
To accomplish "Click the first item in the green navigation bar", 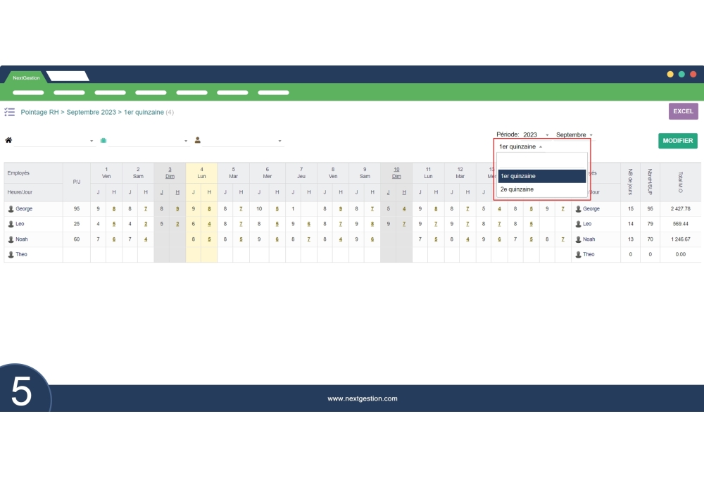I will [27, 92].
